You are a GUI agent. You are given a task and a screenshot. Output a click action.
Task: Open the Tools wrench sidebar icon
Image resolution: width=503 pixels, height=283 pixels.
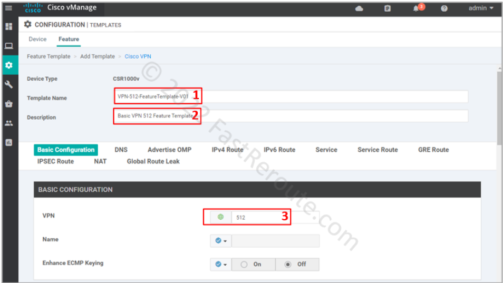(x=9, y=84)
